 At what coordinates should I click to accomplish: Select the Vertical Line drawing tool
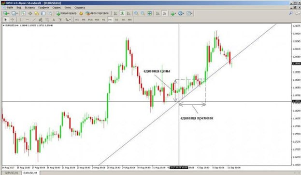point(21,20)
